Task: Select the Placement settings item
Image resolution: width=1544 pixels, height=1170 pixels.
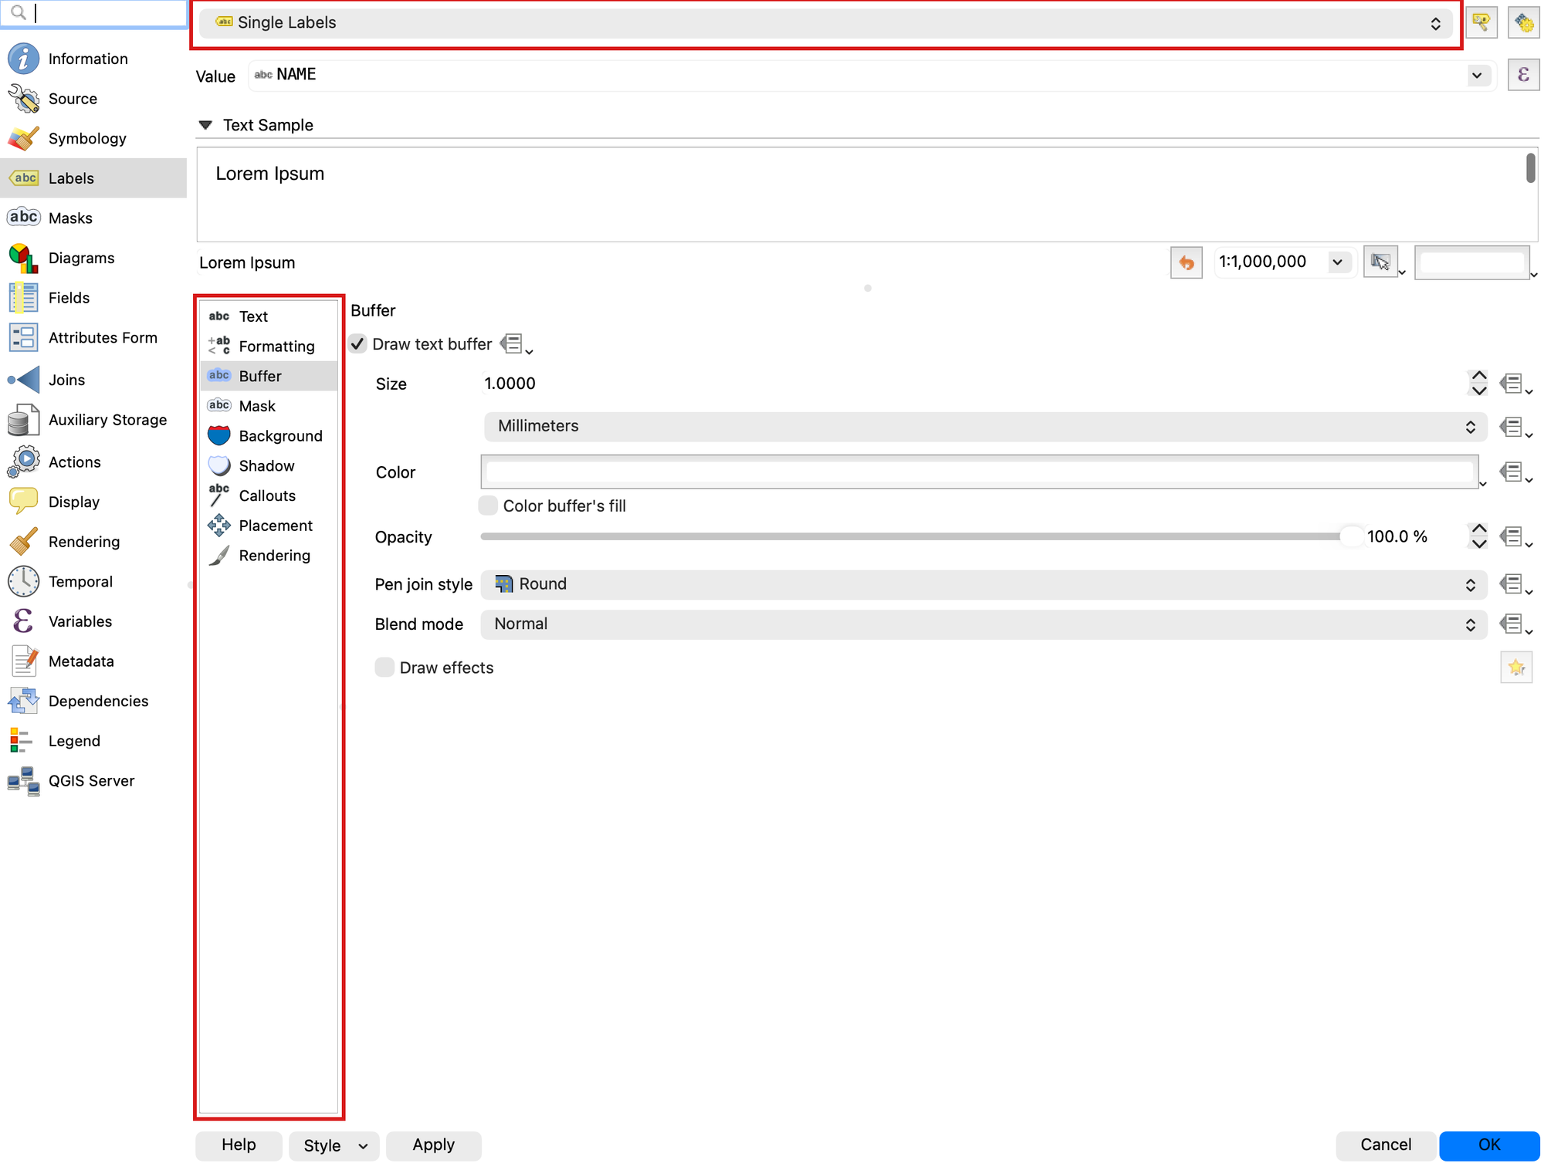Action: 269,526
